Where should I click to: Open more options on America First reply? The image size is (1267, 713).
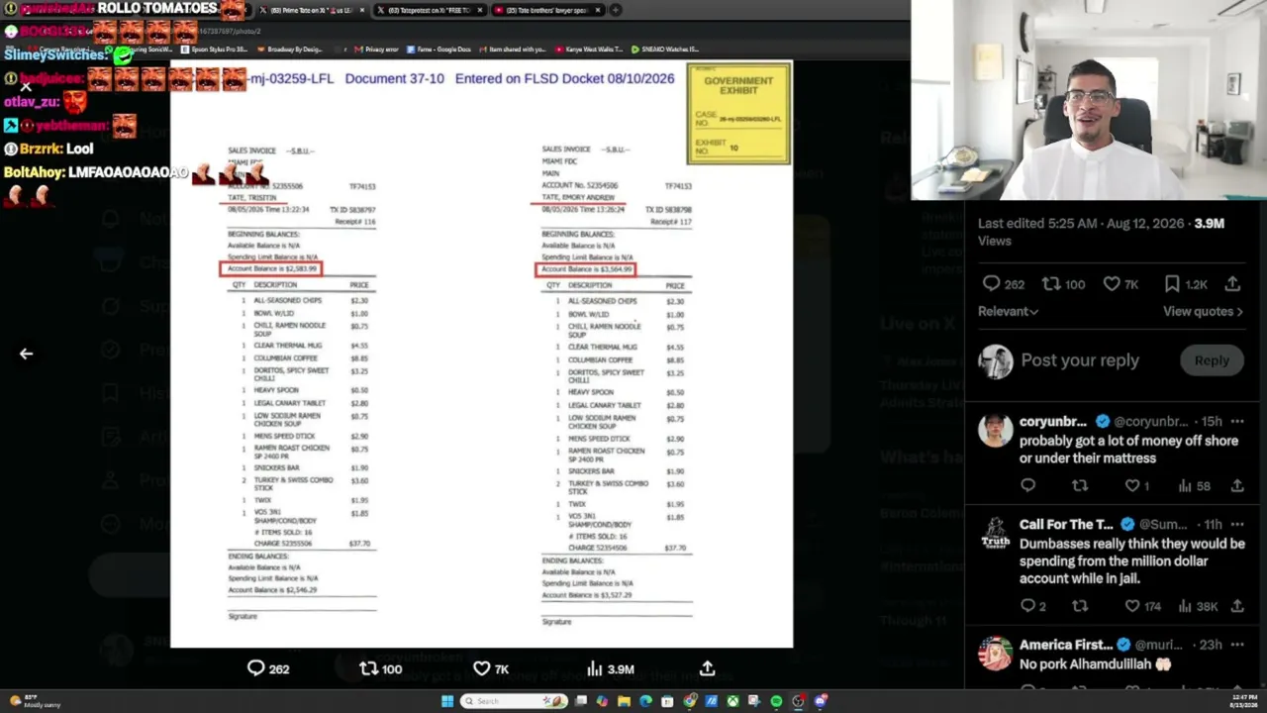point(1237,645)
